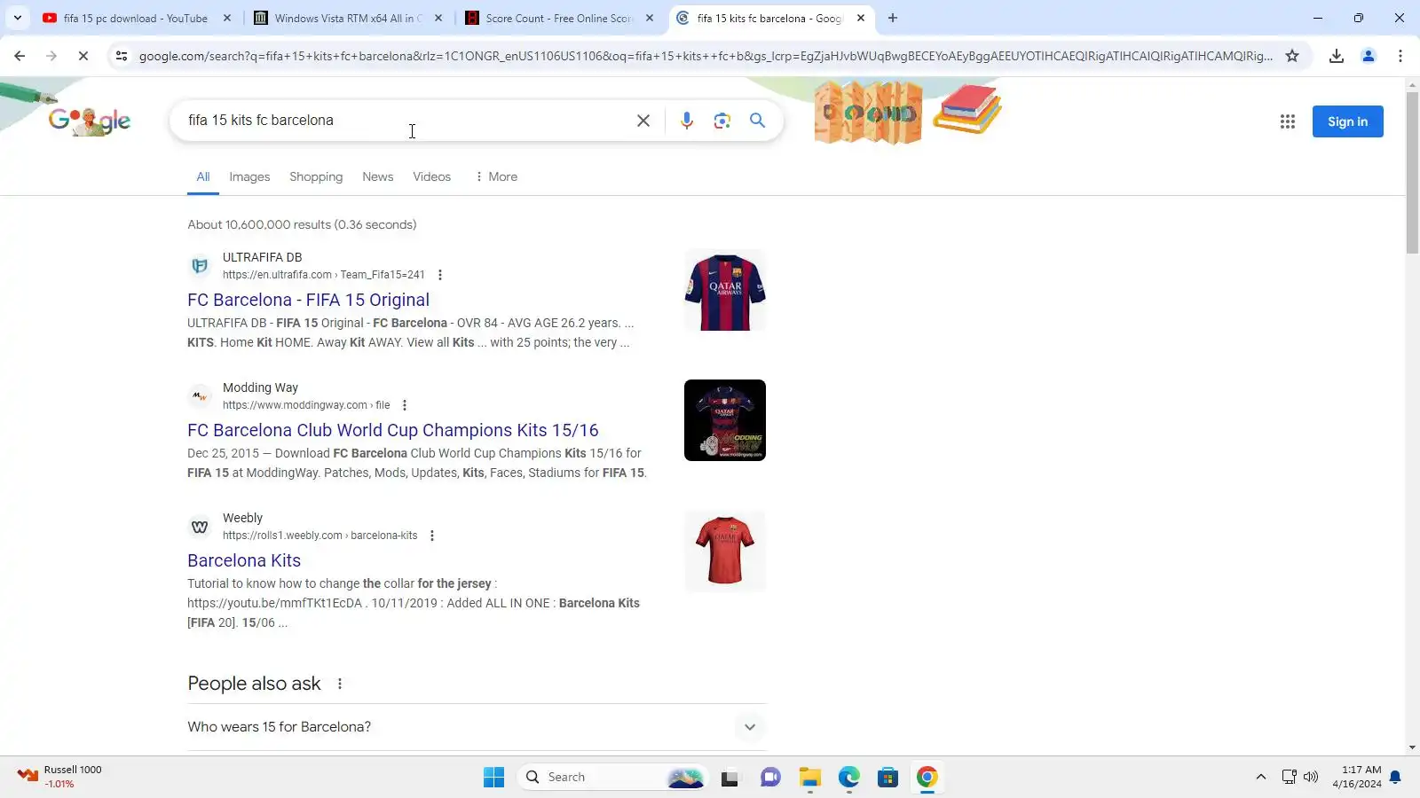Bookmark this page with star icon
The height and width of the screenshot is (798, 1420).
pos(1292,56)
